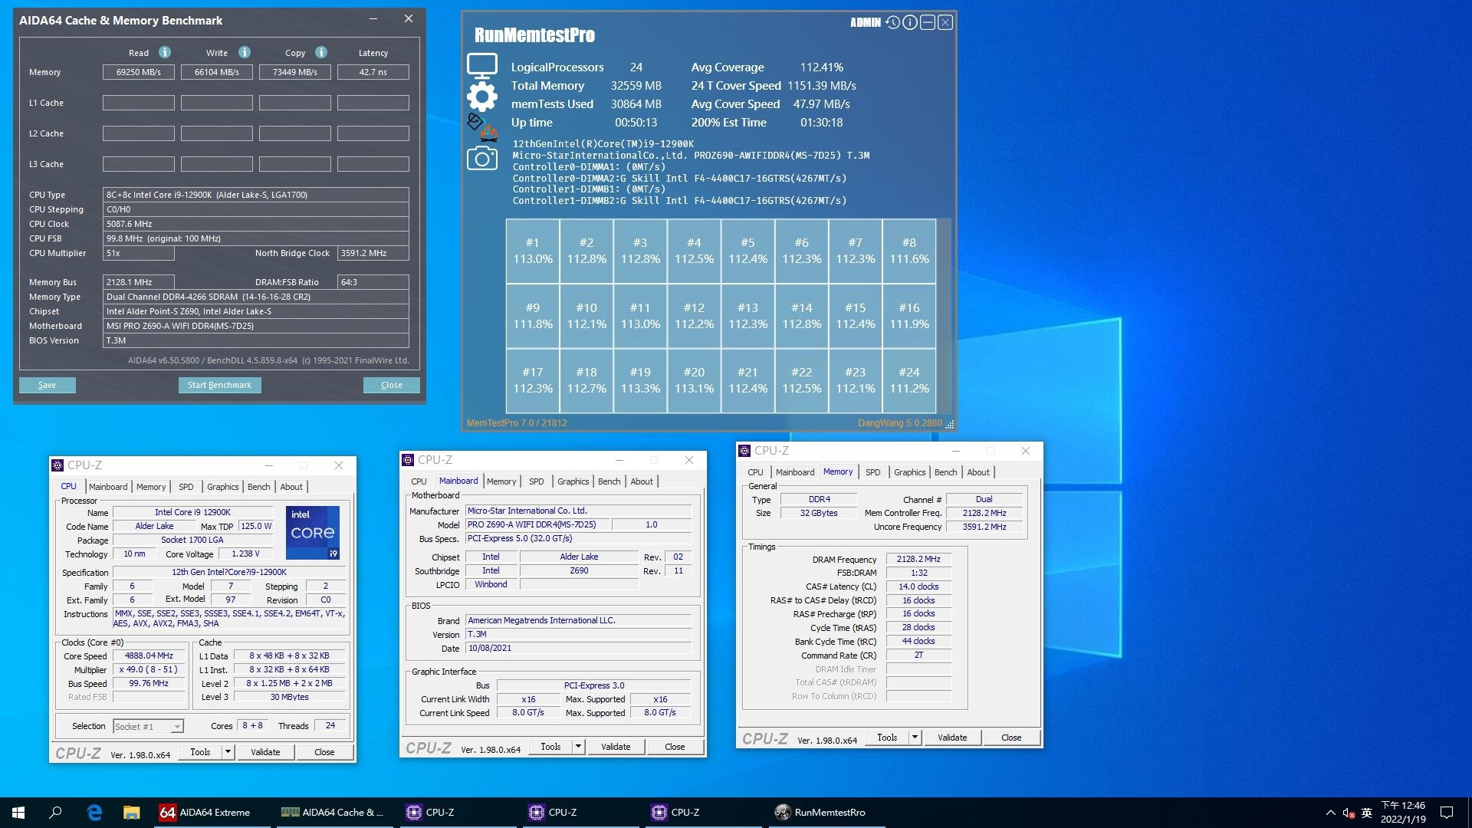Click the Copy info icon in AIDA64

pos(321,52)
